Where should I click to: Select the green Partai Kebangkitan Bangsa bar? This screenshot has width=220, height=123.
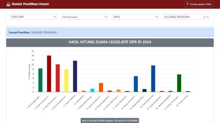[x=41, y=80]
